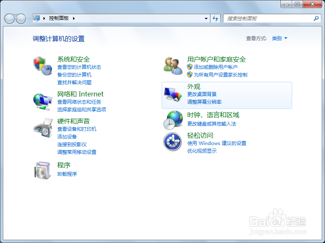The height and width of the screenshot is (243, 325).
Task: Open the Programs disc box icon
Action: pos(42,171)
